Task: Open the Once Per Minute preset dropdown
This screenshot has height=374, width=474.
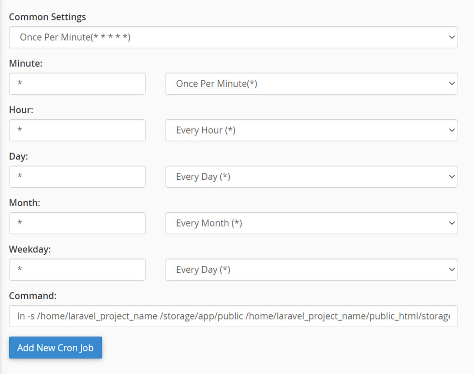Action: coord(310,84)
